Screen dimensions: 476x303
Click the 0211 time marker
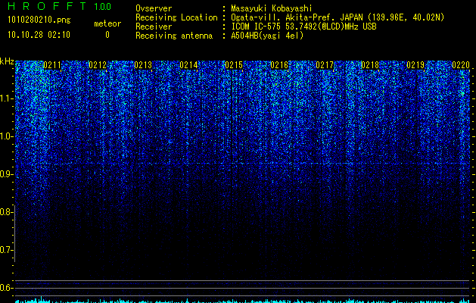[x=52, y=65]
